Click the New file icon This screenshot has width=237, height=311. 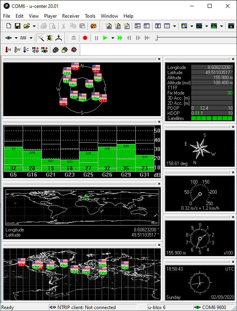click(x=9, y=26)
